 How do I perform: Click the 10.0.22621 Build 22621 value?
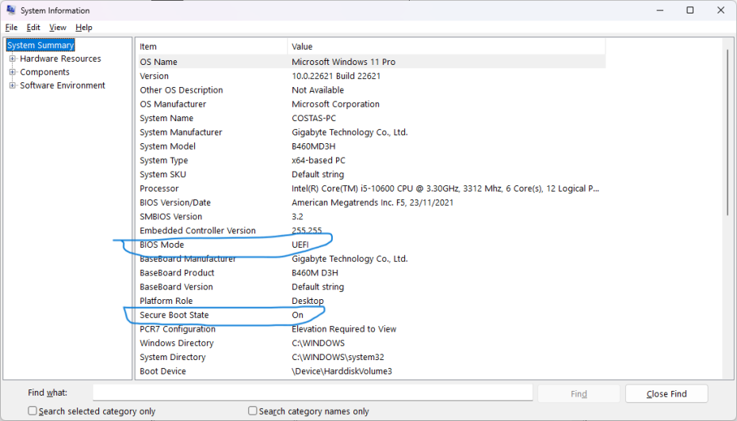tap(336, 76)
